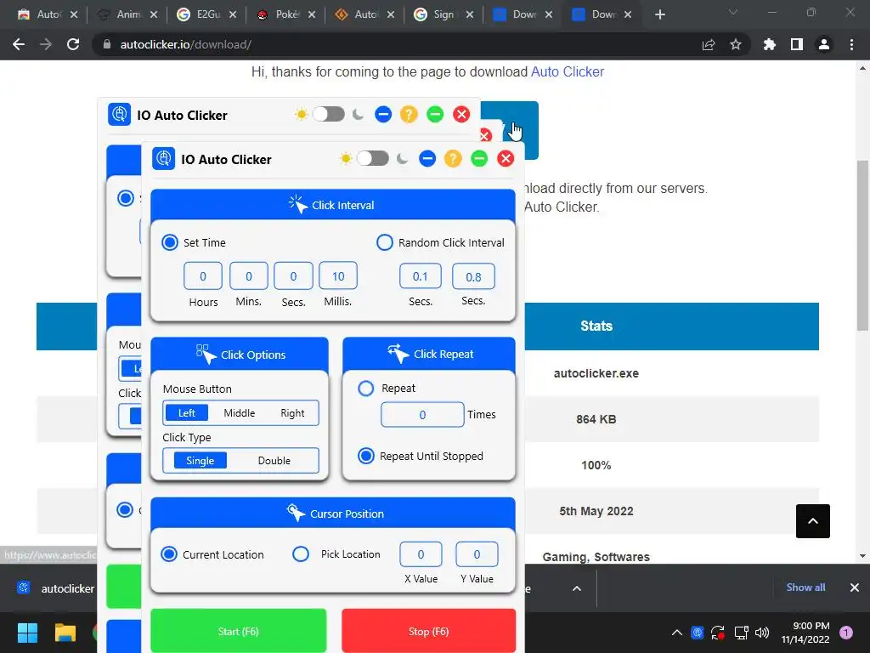Open help question mark in front Auto Clicker

[453, 159]
